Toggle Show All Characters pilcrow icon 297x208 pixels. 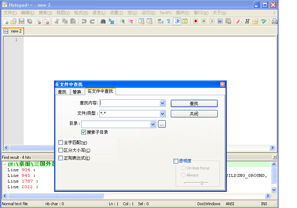point(168,21)
